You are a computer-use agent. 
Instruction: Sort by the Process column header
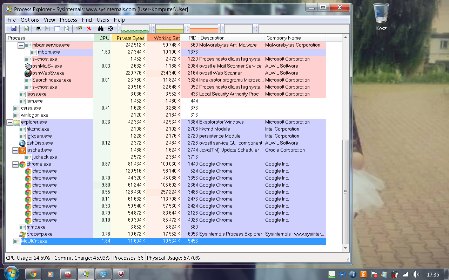50,38
